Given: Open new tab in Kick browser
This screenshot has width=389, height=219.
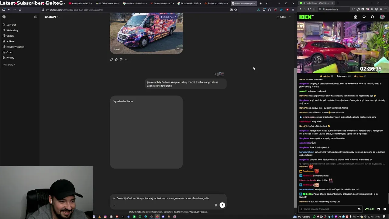Looking at the screenshot, I should (x=338, y=3).
